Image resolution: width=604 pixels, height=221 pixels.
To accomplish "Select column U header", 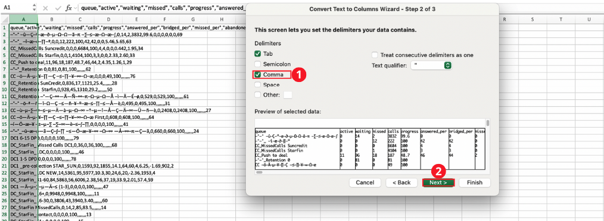I will [589, 20].
